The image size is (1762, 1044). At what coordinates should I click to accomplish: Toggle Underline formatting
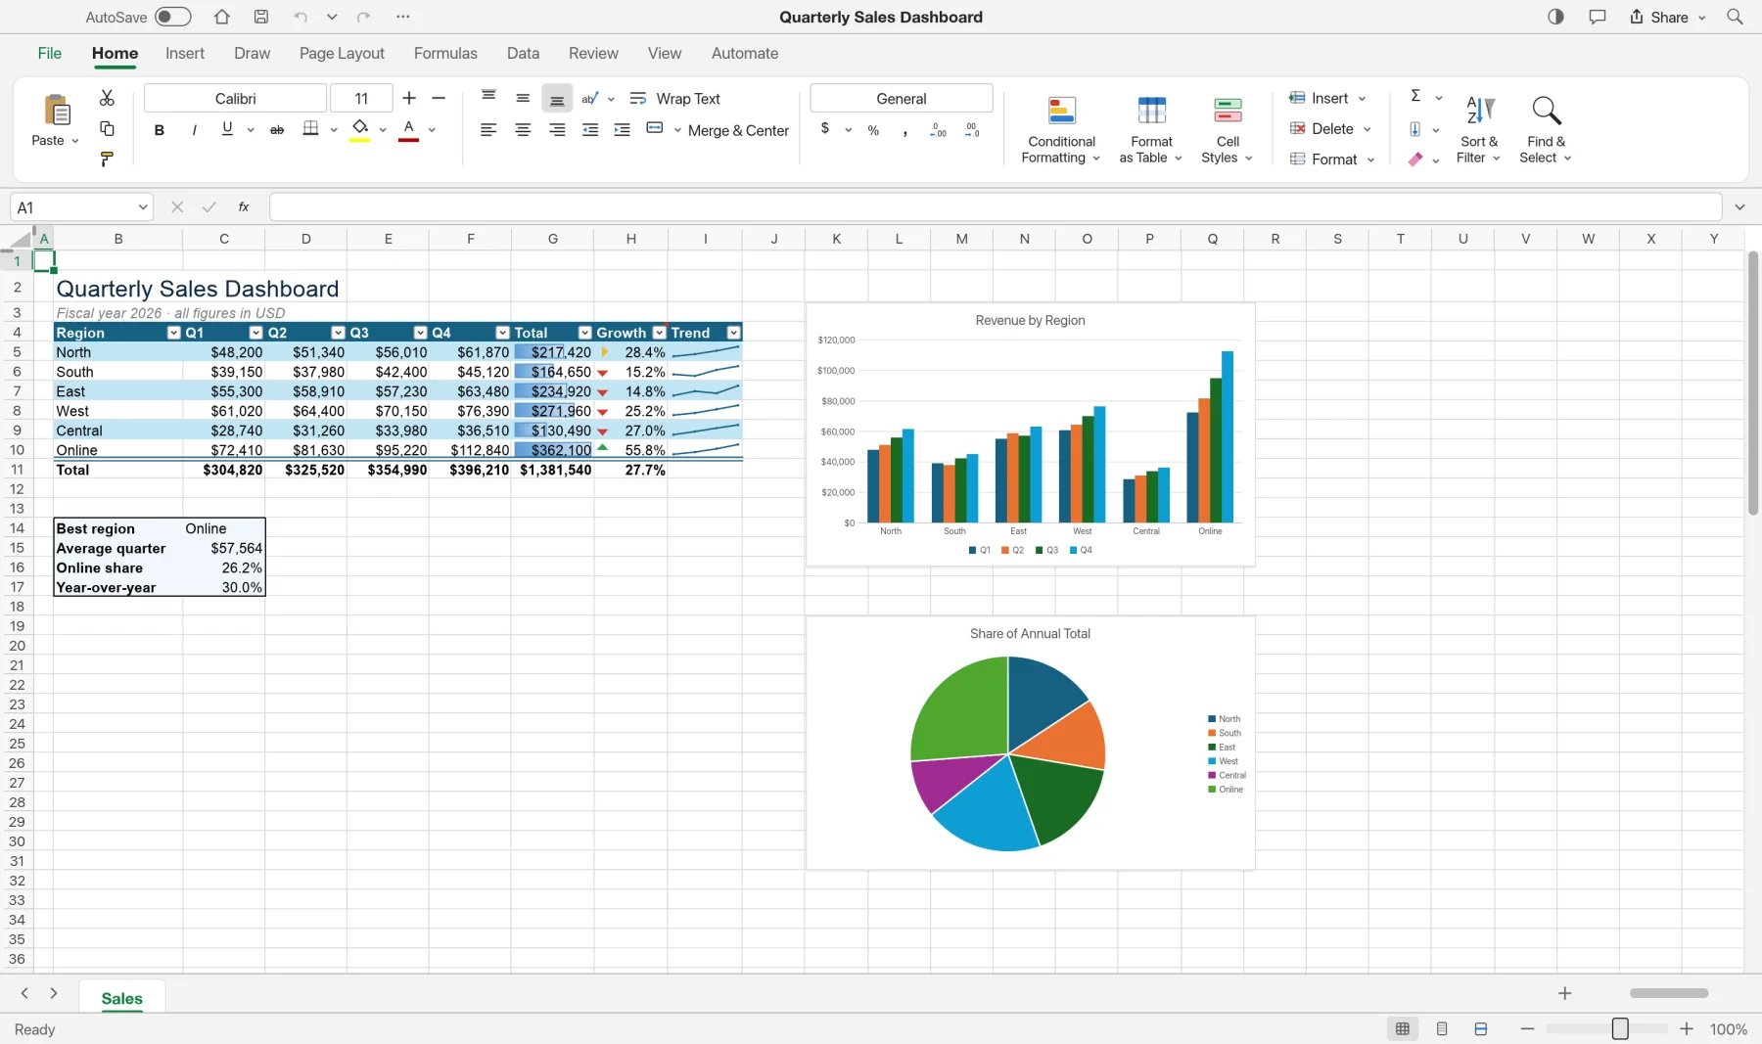[x=227, y=128]
